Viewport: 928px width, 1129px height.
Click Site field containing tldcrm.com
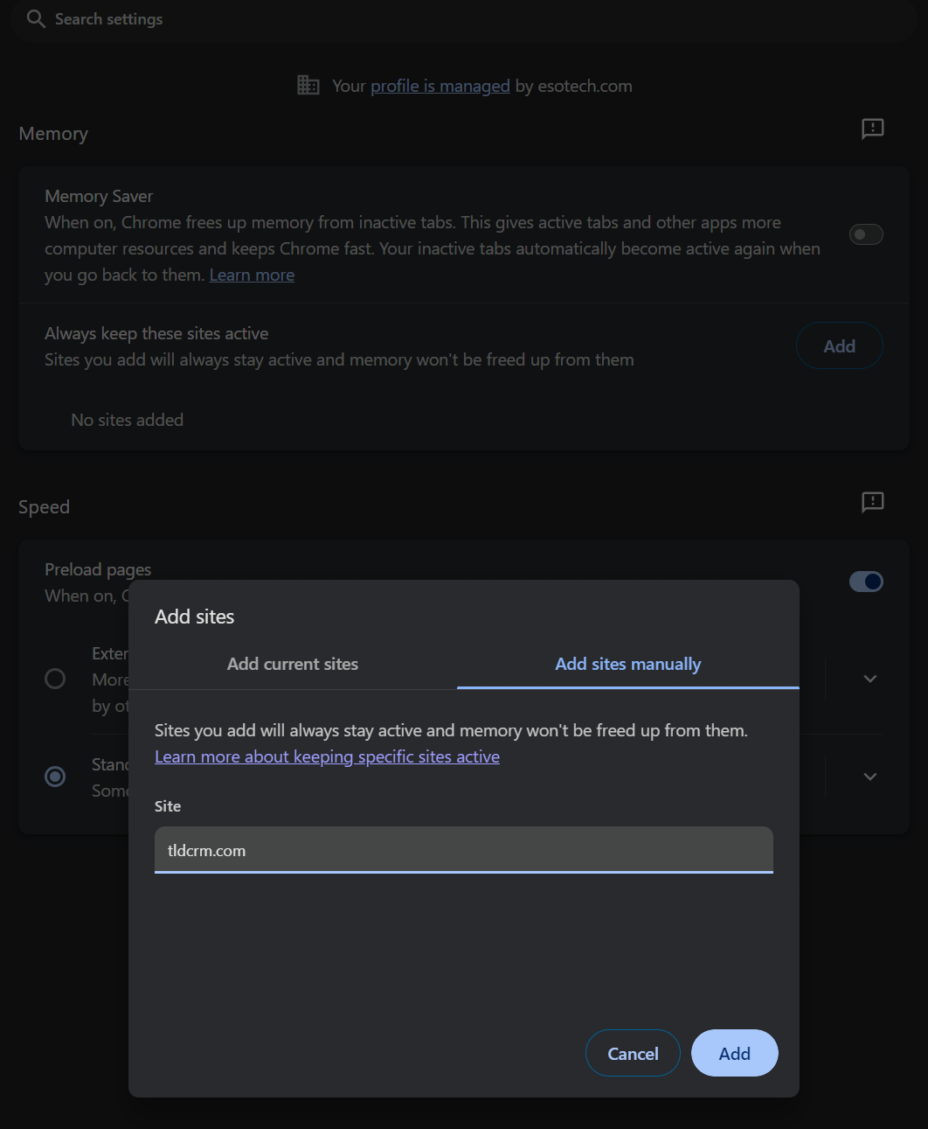tap(464, 850)
